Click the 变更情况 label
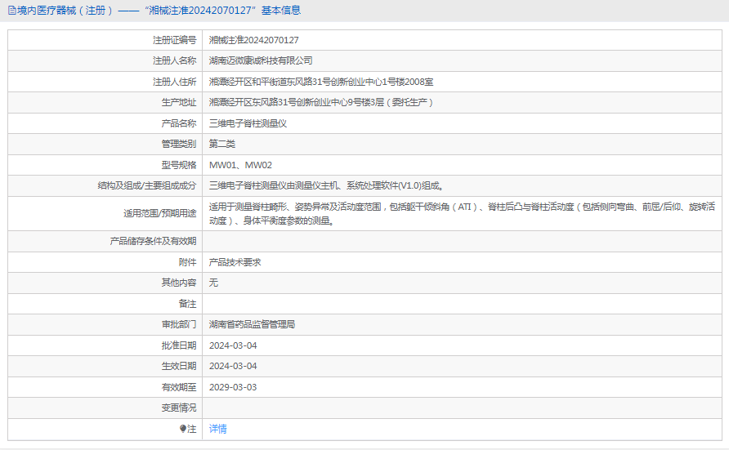The height and width of the screenshot is (450, 729). click(x=179, y=408)
